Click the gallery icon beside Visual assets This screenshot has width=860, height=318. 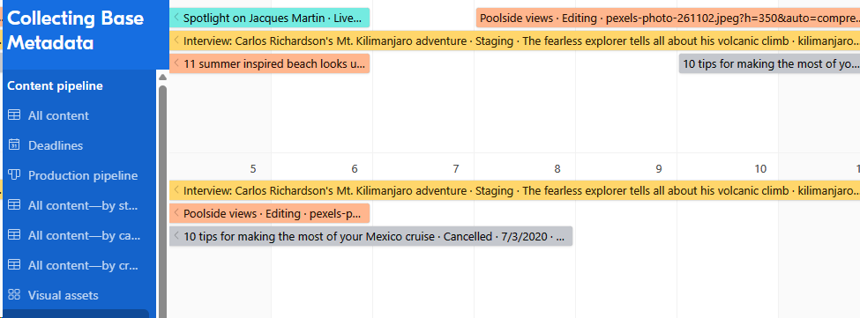pyautogui.click(x=15, y=295)
